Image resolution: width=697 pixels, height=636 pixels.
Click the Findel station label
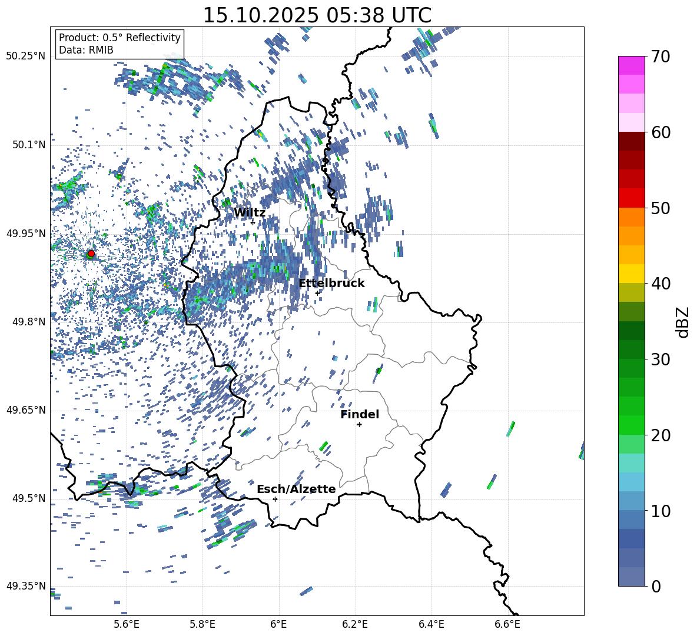tap(360, 415)
